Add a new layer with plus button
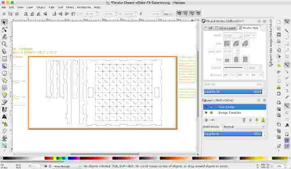The height and width of the screenshot is (169, 291). tap(206, 120)
